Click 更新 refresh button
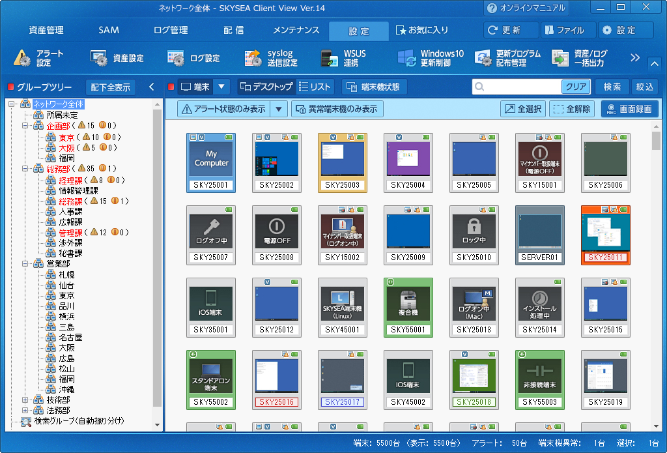The width and height of the screenshot is (667, 453). pos(511,30)
